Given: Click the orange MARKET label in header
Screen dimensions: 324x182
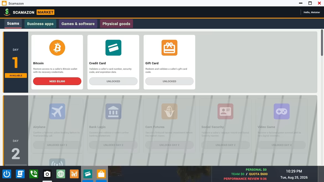Looking at the screenshot, I should point(45,12).
